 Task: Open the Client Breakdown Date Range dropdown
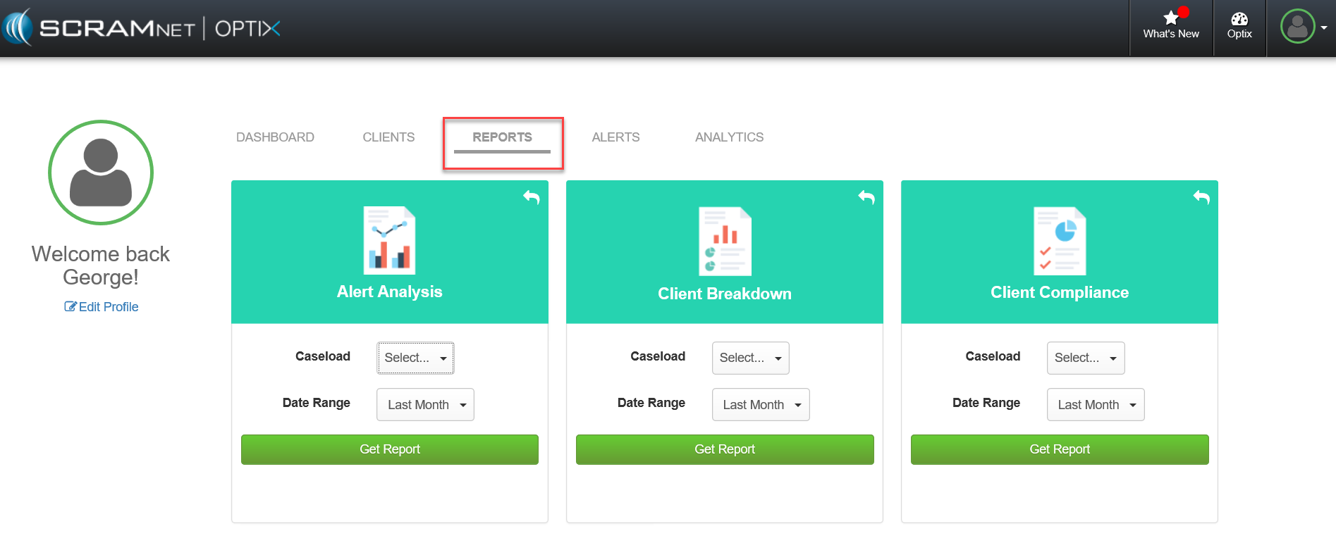(x=760, y=405)
